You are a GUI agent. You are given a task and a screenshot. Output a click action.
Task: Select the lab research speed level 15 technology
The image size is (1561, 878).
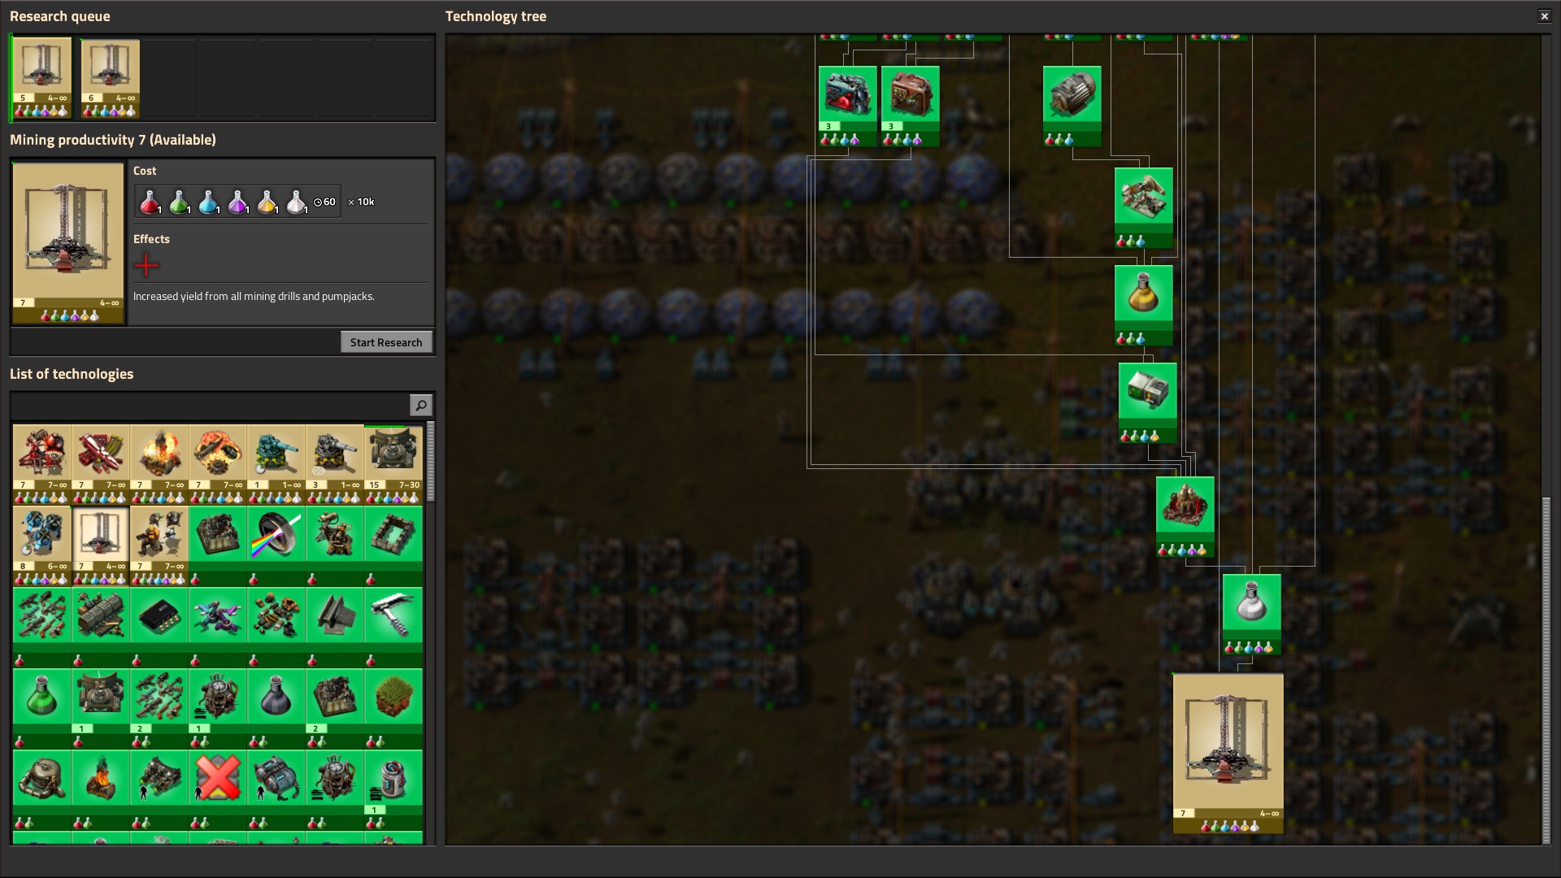394,463
